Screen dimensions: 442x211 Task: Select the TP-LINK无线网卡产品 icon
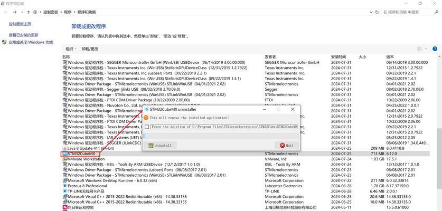click(65, 191)
